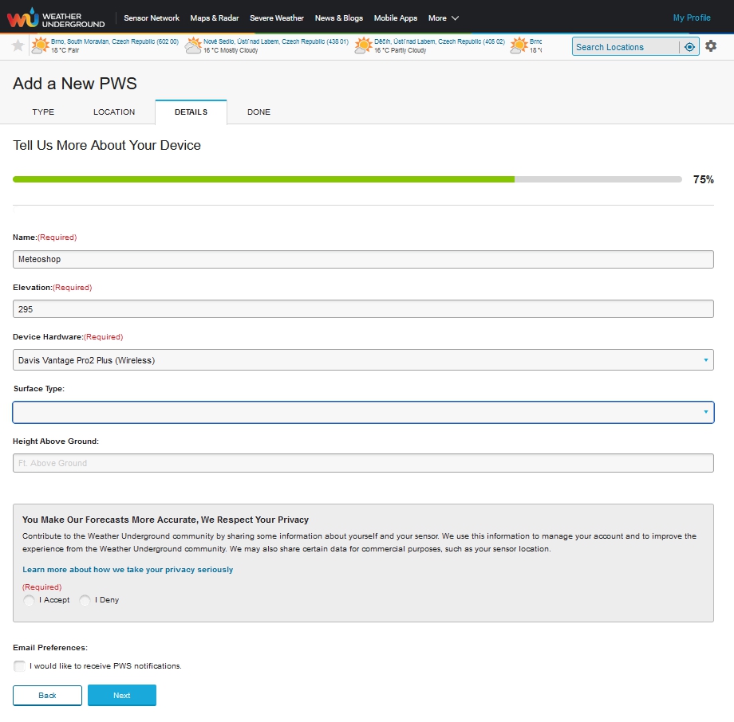734x722 pixels.
Task: Open the privacy learn more link
Action: tap(128, 570)
